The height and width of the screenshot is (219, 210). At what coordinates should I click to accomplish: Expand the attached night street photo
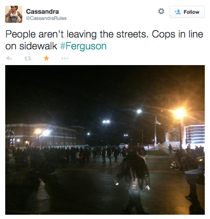pos(105,140)
